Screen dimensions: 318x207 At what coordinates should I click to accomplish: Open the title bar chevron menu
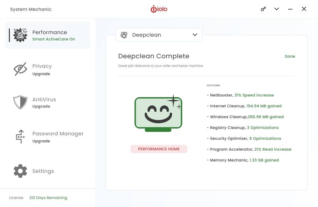point(277,9)
